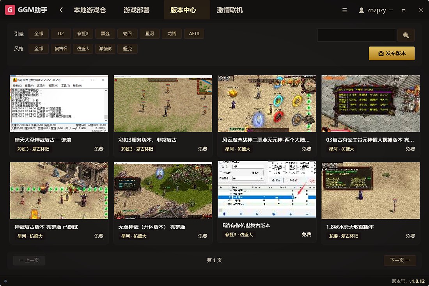This screenshot has width=429, height=286.
Task: Click the title 无双神武（开区版本）完整版
Action: tap(152, 227)
